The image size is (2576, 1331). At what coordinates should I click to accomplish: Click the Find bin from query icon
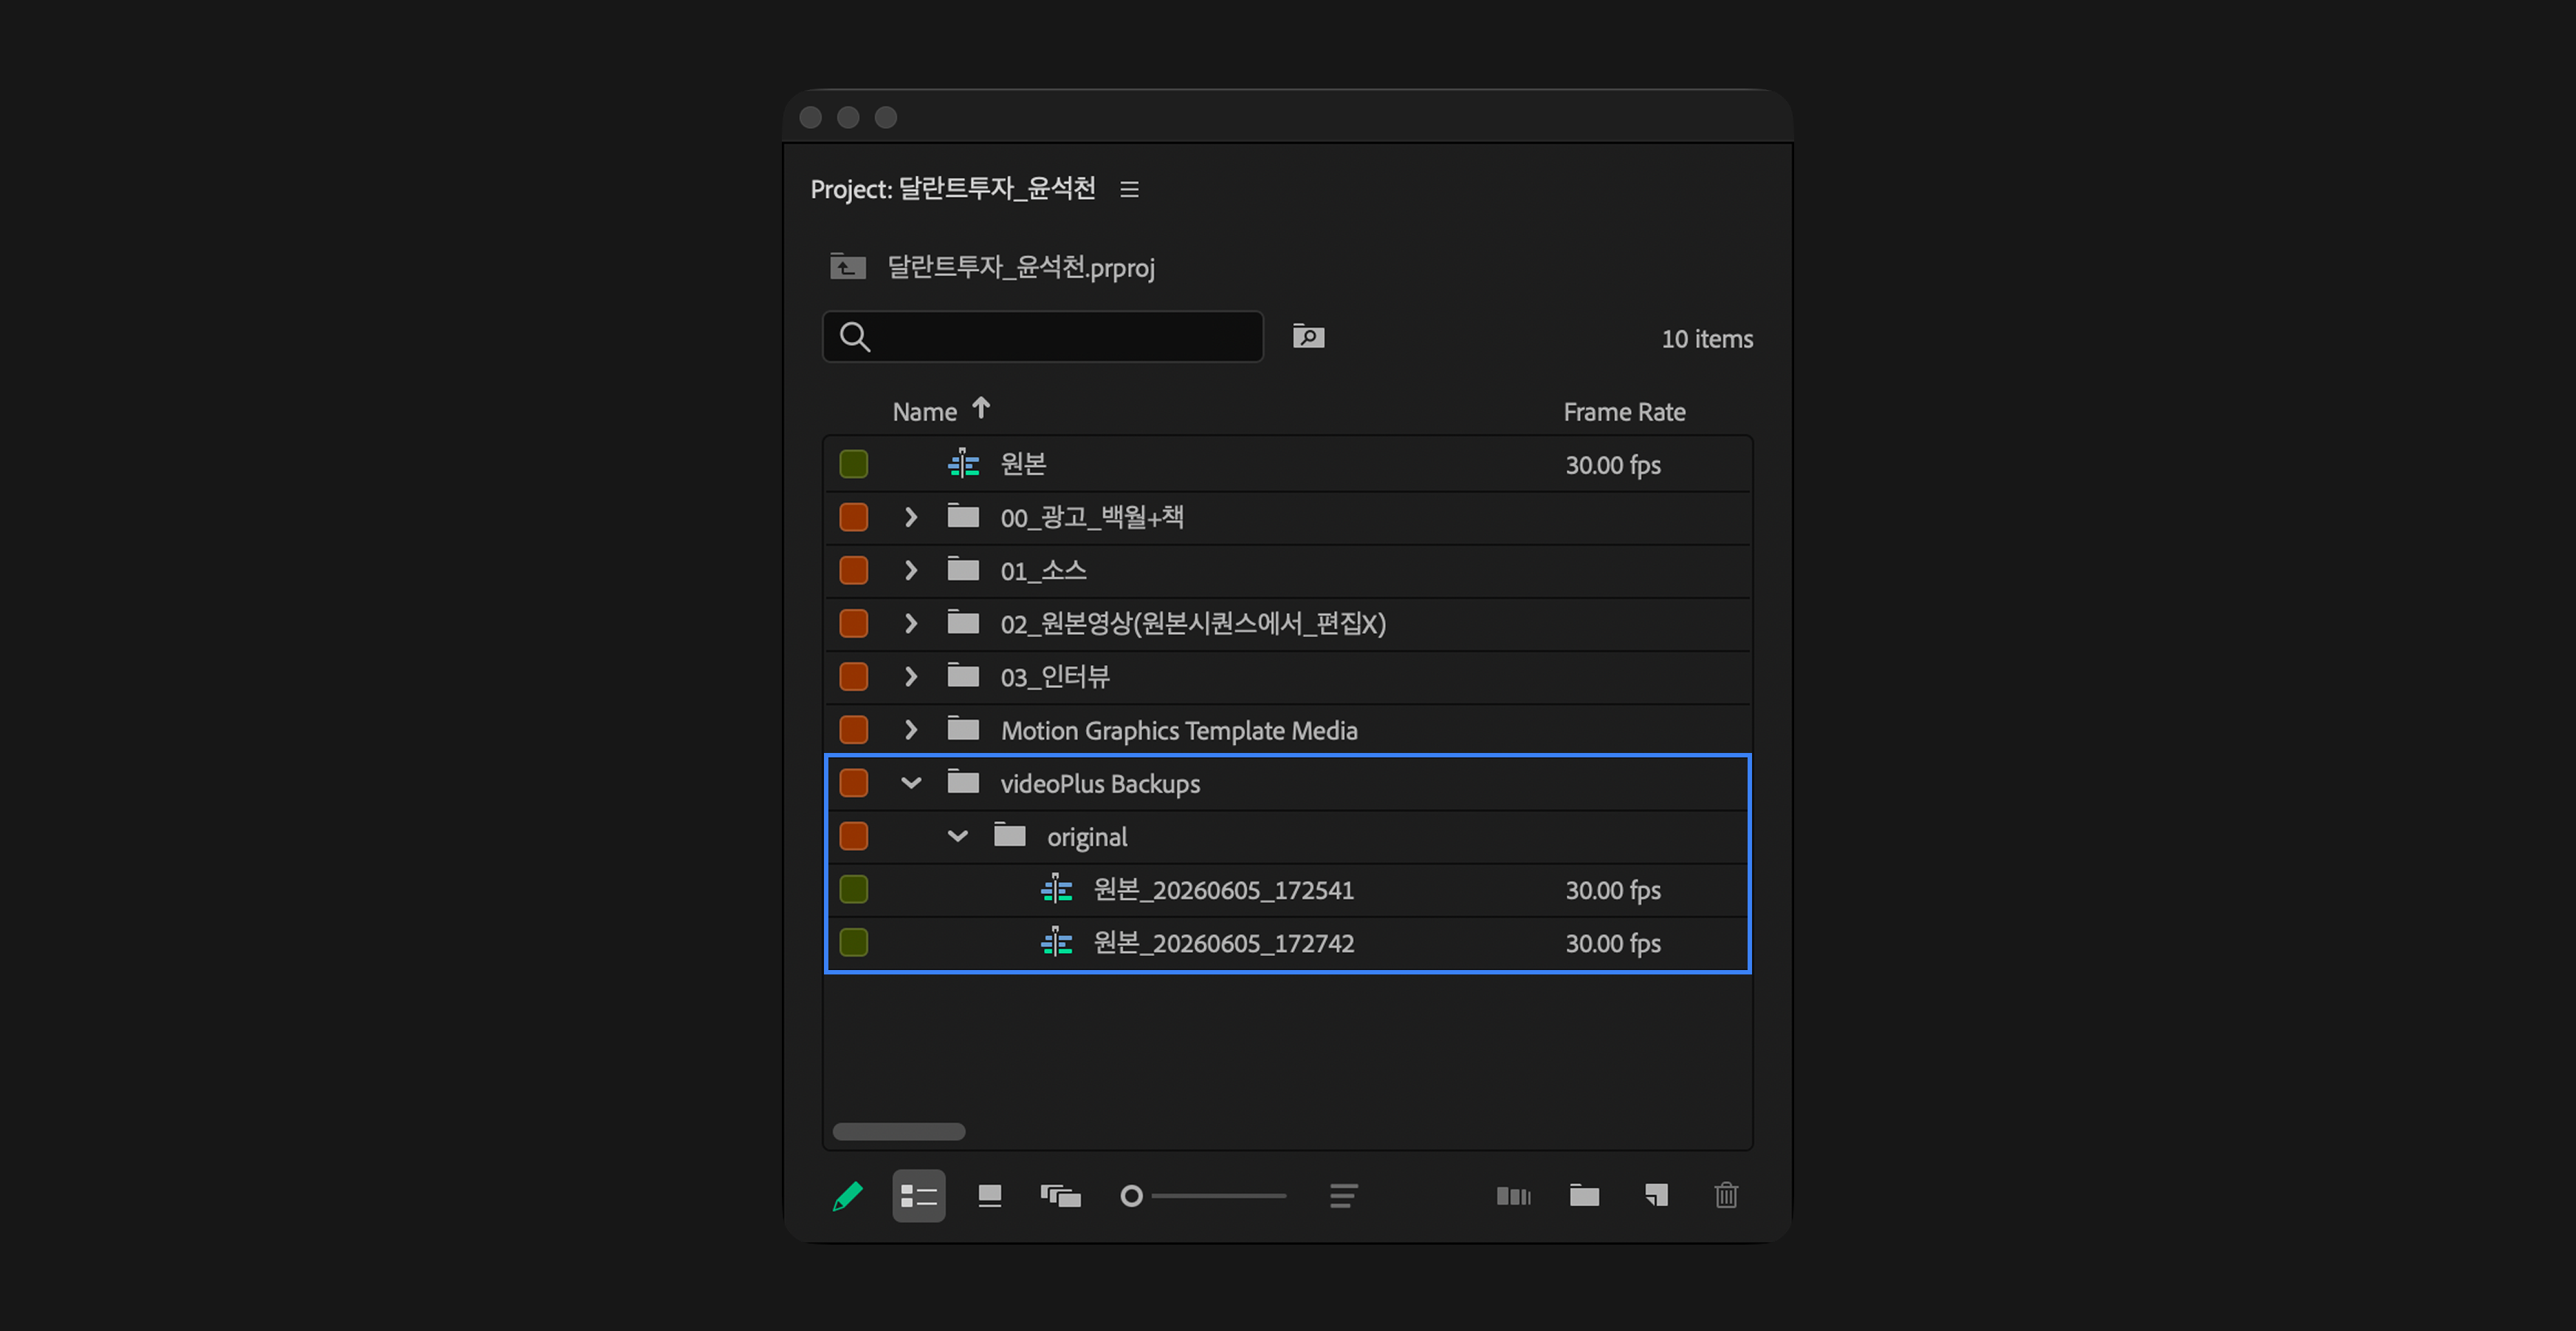[1308, 336]
